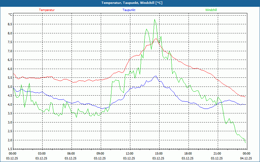Image resolution: width=260 pixels, height=162 pixels.
Task: Click the 8,5 y-axis value label
Action: tap(9, 24)
